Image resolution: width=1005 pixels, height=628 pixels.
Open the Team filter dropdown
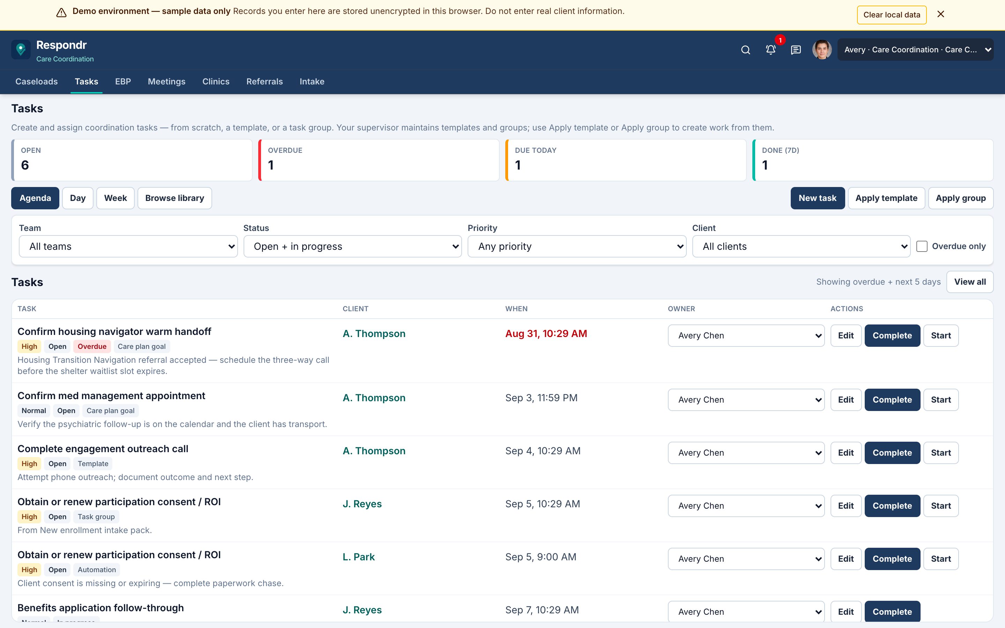point(128,246)
